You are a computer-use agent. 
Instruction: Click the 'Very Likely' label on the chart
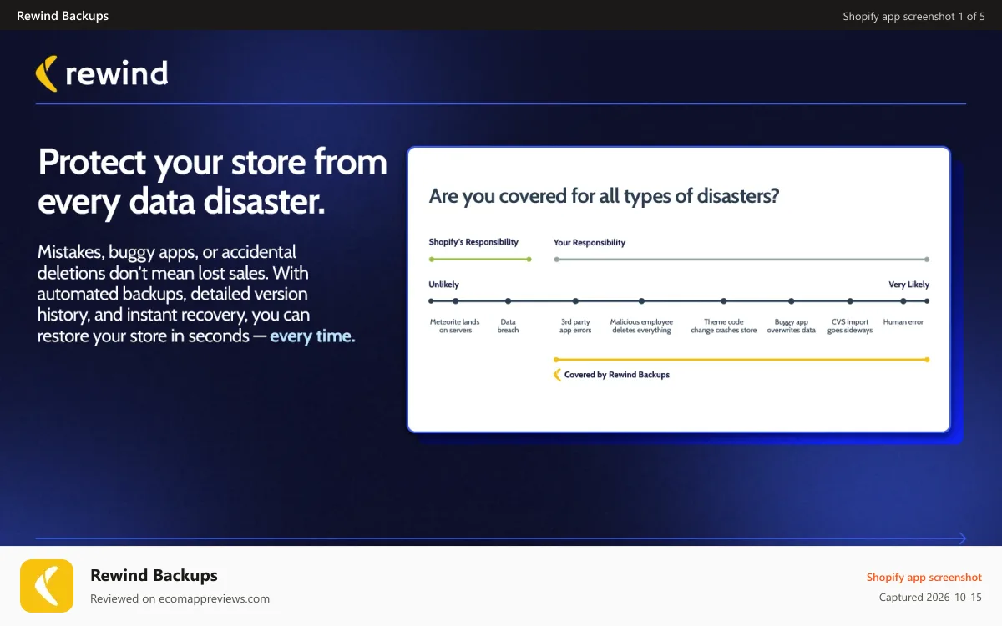pos(908,285)
